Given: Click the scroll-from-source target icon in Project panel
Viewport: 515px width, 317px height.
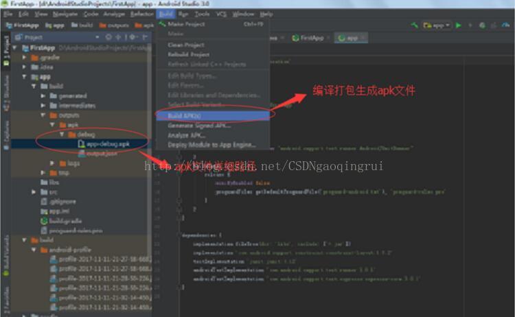Looking at the screenshot, I should pos(108,37).
